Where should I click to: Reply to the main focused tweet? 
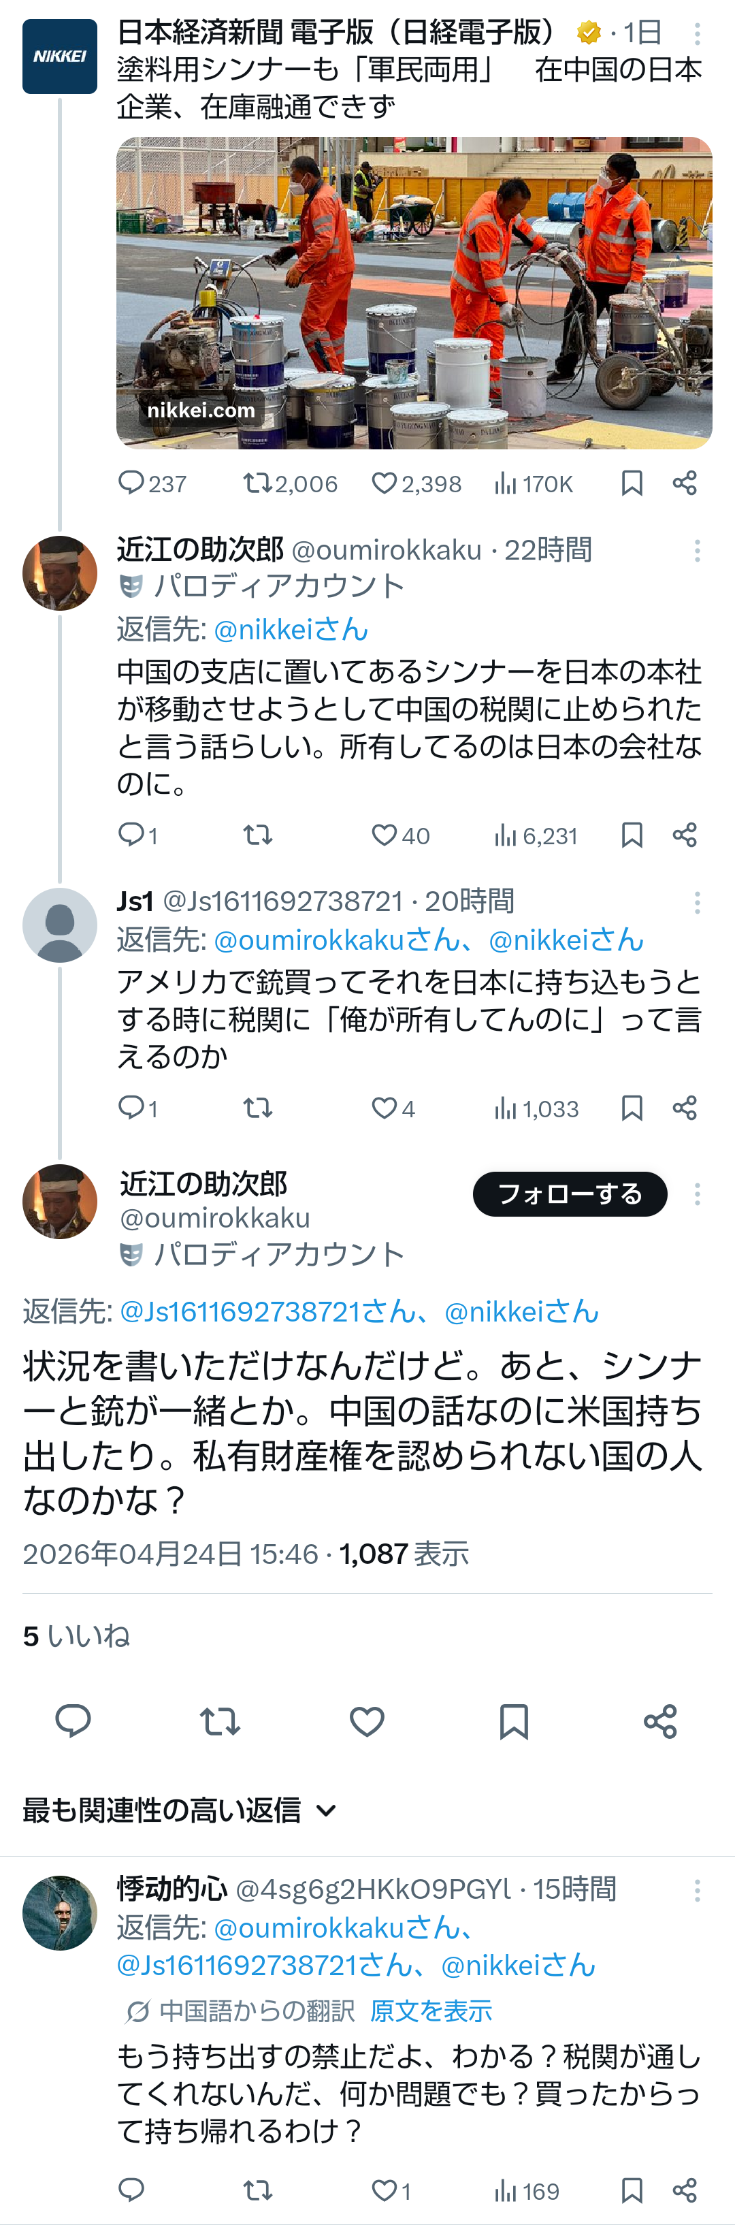pos(73,1721)
